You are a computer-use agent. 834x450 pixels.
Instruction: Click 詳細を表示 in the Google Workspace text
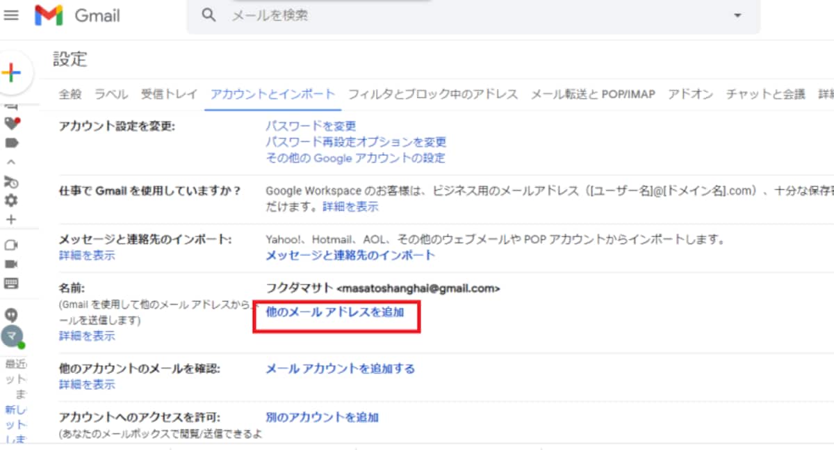pos(350,207)
